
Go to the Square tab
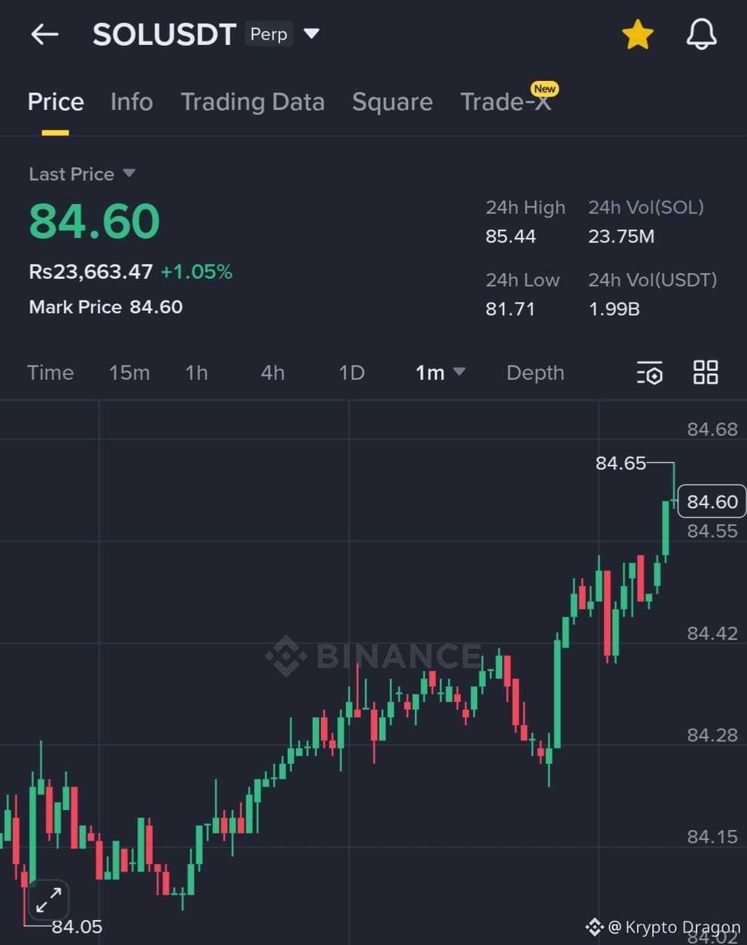[x=392, y=102]
